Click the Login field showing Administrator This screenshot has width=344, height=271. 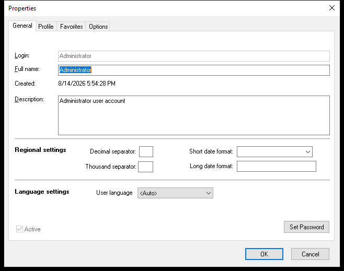pyautogui.click(x=194, y=56)
